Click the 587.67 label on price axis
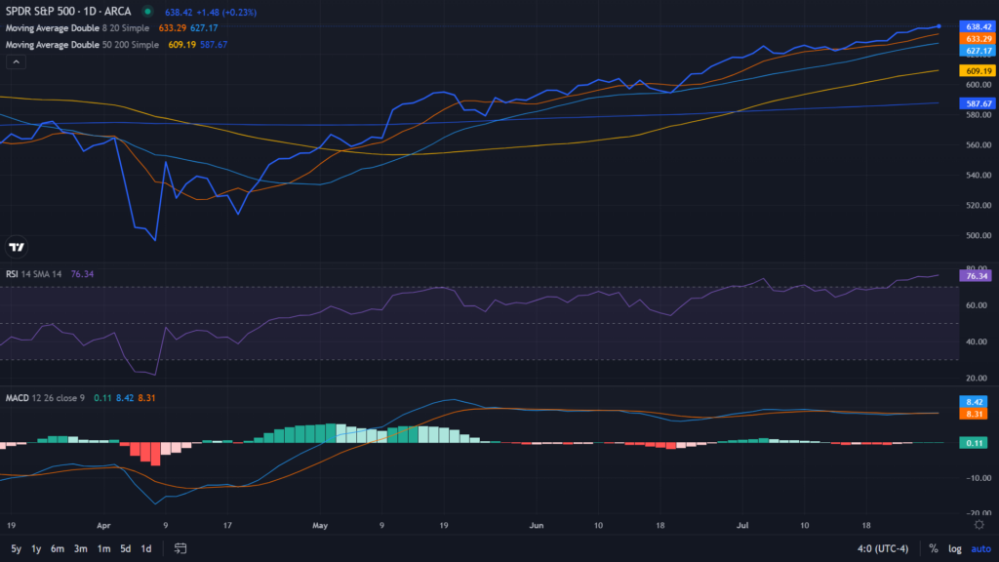 (x=978, y=103)
